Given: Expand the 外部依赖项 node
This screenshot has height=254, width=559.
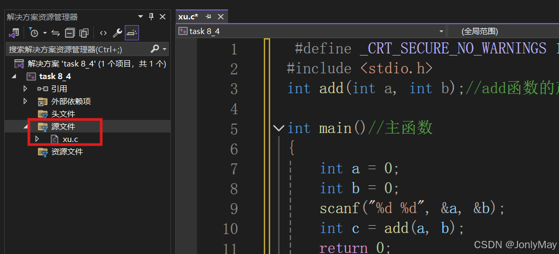Looking at the screenshot, I should click(25, 101).
